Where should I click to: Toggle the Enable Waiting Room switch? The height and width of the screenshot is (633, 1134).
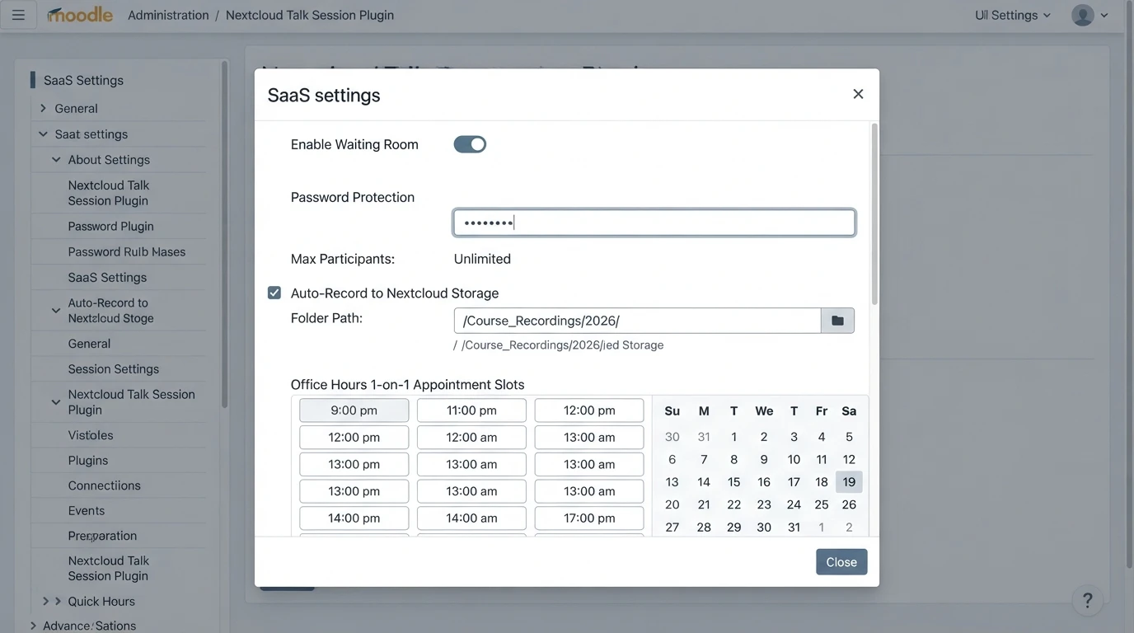click(x=470, y=144)
